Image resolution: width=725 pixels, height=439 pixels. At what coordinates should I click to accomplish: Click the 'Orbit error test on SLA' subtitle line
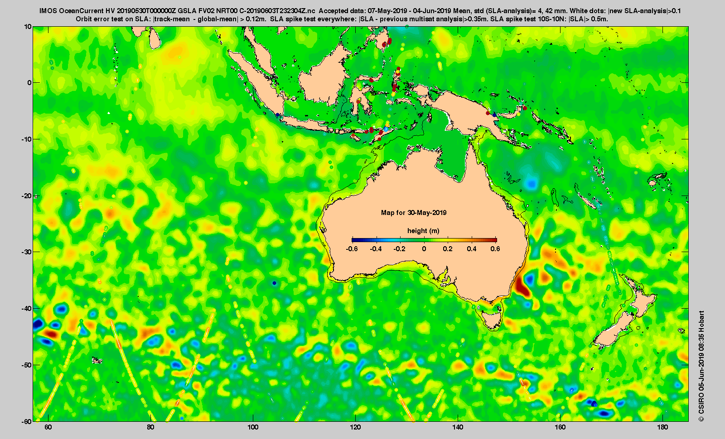[342, 19]
